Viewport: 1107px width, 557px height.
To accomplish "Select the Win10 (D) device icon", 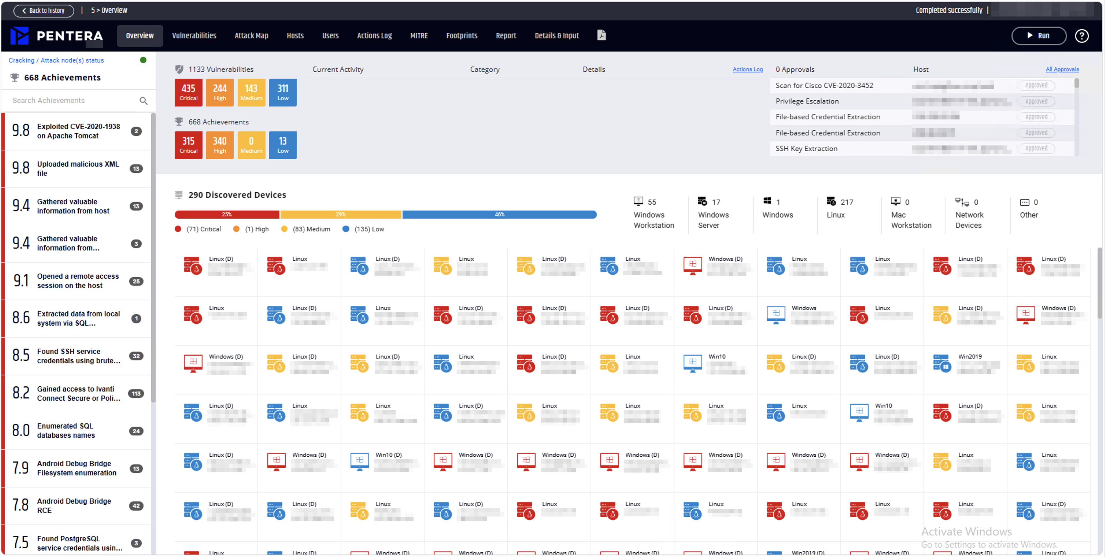I will coord(359,462).
